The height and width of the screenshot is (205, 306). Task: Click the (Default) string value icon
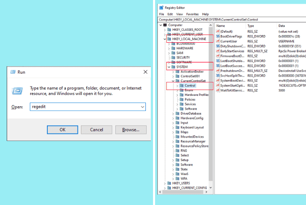pos(218,31)
